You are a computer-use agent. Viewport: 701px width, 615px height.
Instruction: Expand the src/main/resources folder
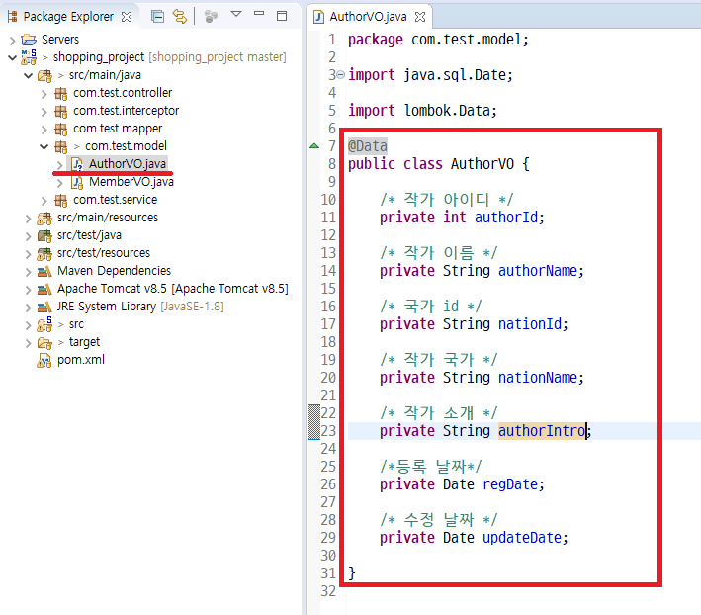28,219
